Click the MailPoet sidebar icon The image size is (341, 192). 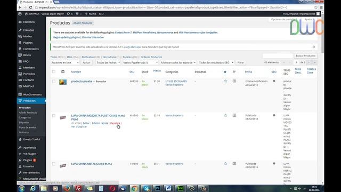tap(20, 86)
